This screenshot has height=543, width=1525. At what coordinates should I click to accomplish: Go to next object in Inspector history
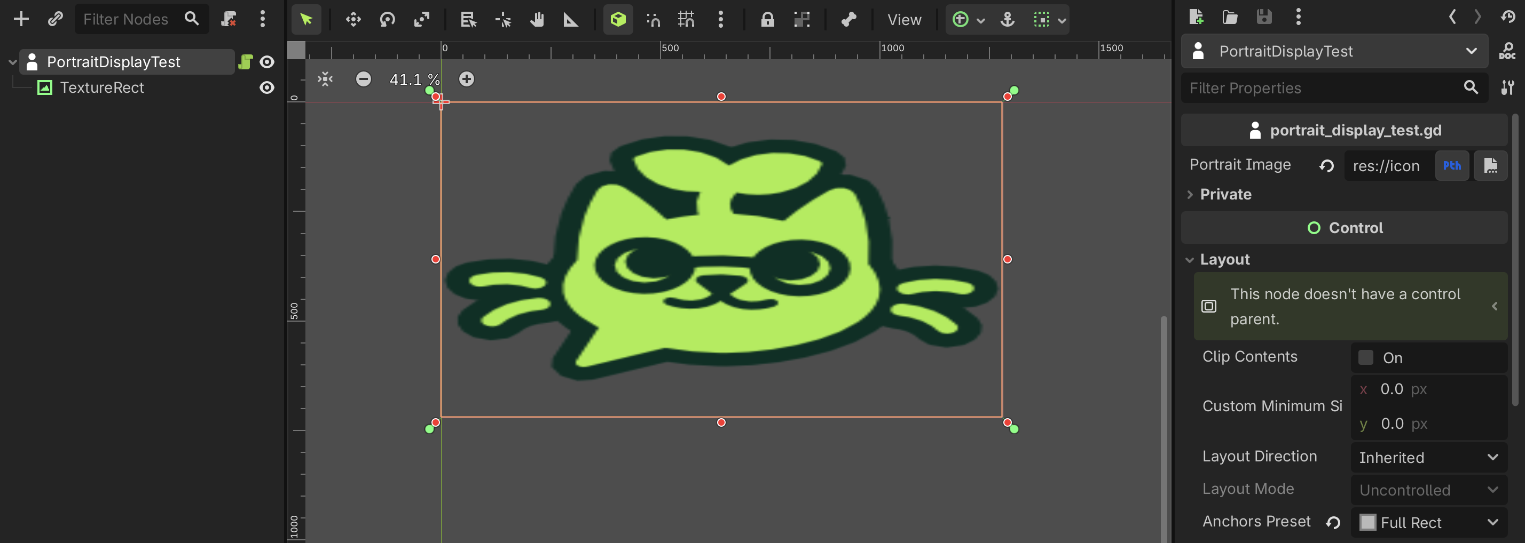(x=1478, y=17)
